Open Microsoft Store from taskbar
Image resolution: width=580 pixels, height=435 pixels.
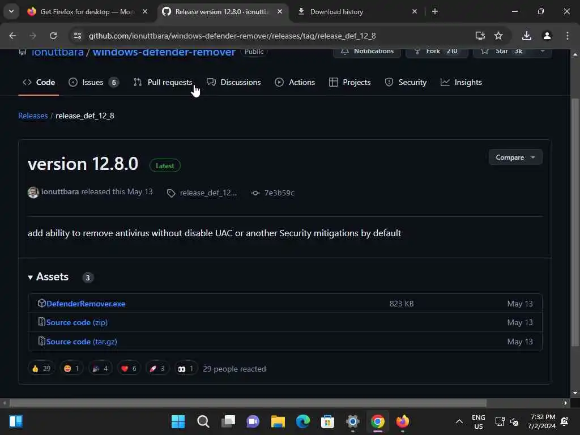[327, 421]
